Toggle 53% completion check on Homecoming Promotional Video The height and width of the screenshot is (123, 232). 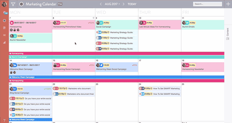coord(91,23)
